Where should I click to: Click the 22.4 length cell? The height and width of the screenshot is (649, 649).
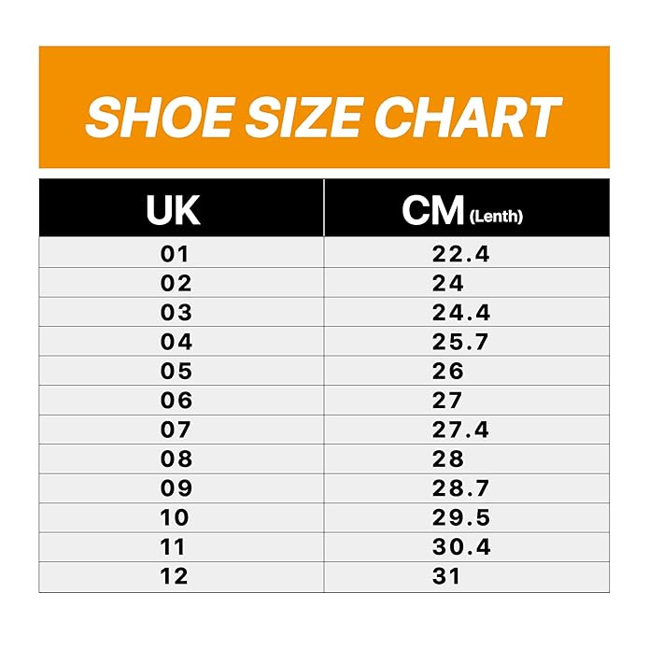pos(460,254)
